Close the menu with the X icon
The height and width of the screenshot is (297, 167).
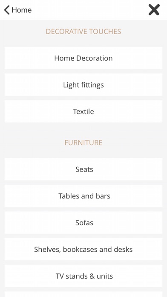(154, 10)
